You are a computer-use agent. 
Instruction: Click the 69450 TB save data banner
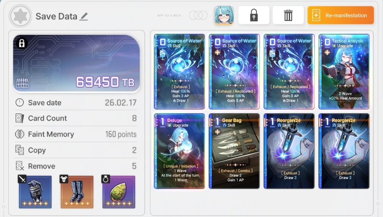76,63
